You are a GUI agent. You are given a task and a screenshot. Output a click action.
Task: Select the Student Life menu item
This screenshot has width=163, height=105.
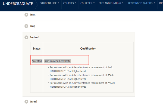click(48, 3)
